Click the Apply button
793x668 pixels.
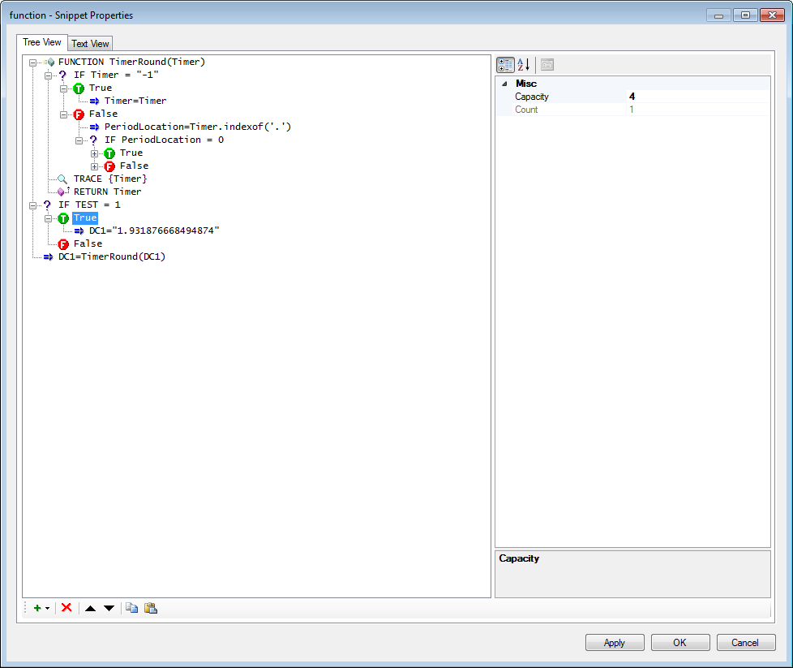point(615,643)
